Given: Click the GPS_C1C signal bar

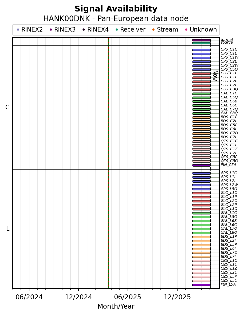Looking at the screenshot, I should (201, 50).
